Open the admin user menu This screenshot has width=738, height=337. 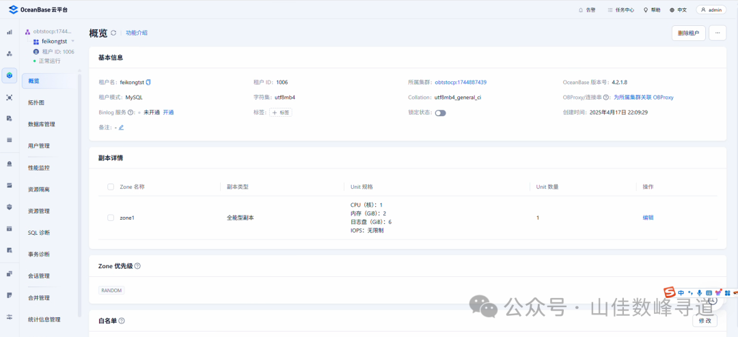coord(711,10)
